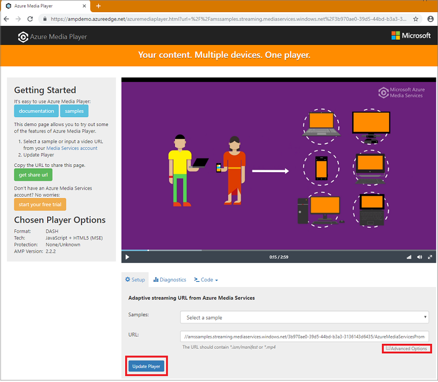Viewport: 438px width, 382px height.
Task: Click the Update Player button
Action: (x=146, y=366)
